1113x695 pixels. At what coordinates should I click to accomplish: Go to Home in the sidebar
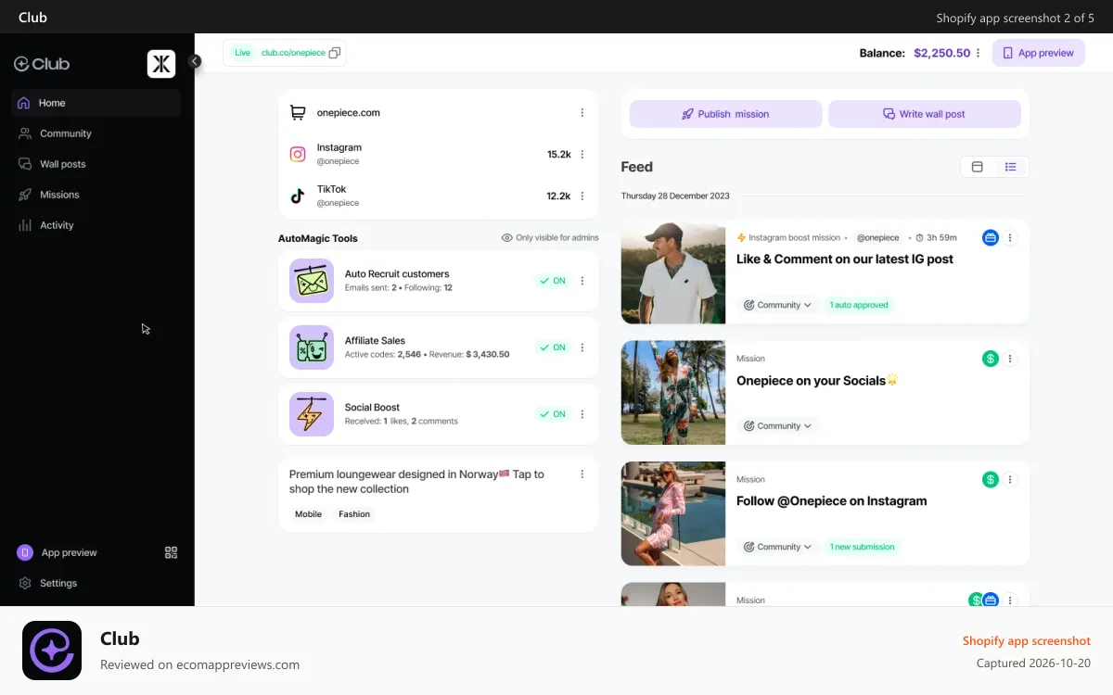click(x=96, y=103)
